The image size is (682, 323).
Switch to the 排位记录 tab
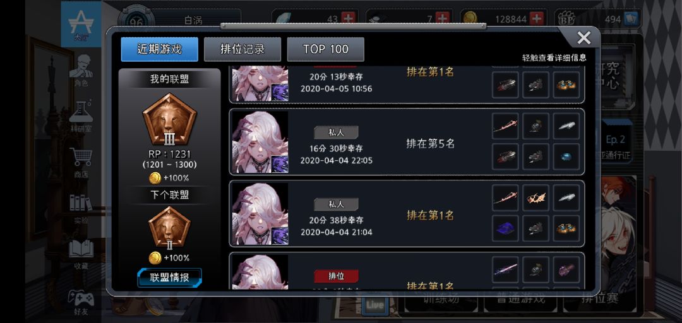[x=242, y=49]
